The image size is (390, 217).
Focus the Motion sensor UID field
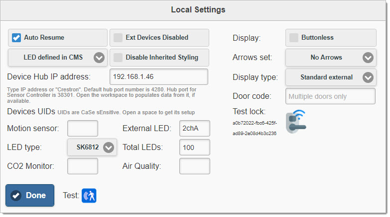[x=82, y=129]
